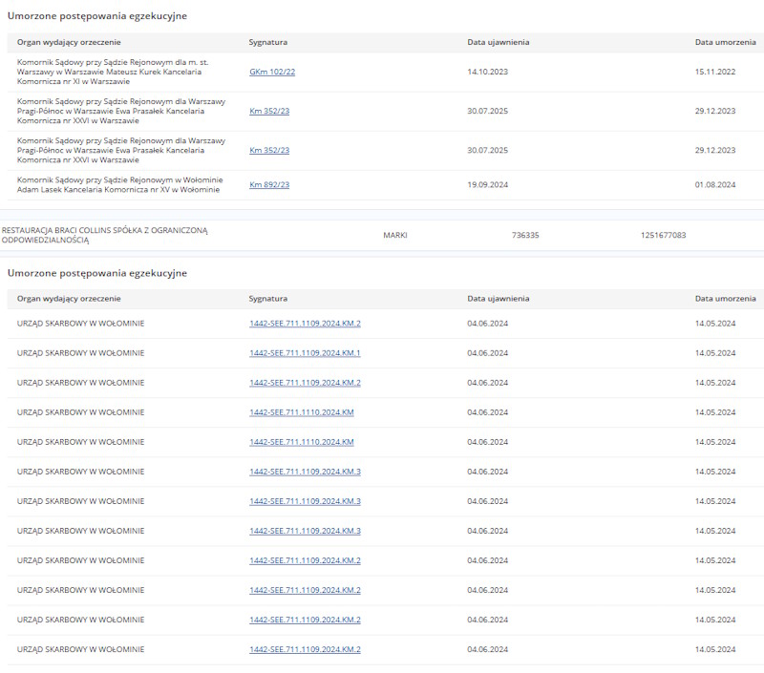This screenshot has width=764, height=673.
Task: Select the Restauracja Braci Collins company name
Action: (x=105, y=235)
